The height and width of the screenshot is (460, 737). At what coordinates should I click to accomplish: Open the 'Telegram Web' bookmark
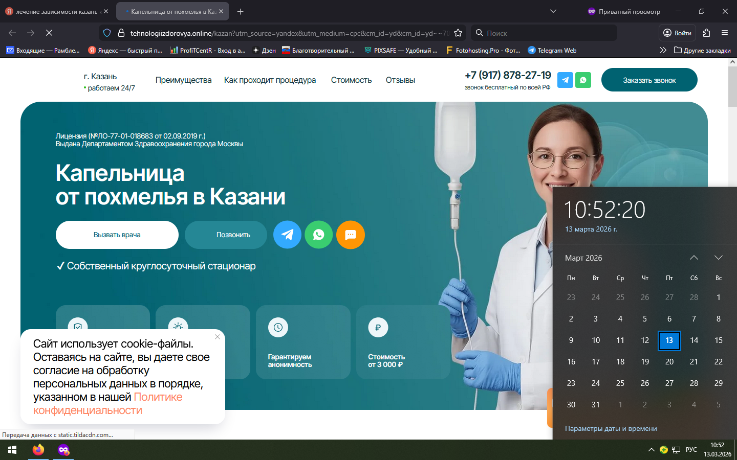click(552, 50)
